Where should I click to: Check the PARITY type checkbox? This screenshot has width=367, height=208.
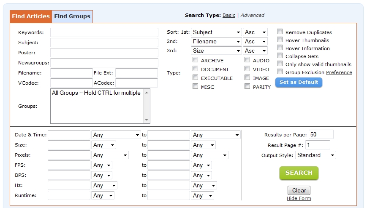[247, 86]
